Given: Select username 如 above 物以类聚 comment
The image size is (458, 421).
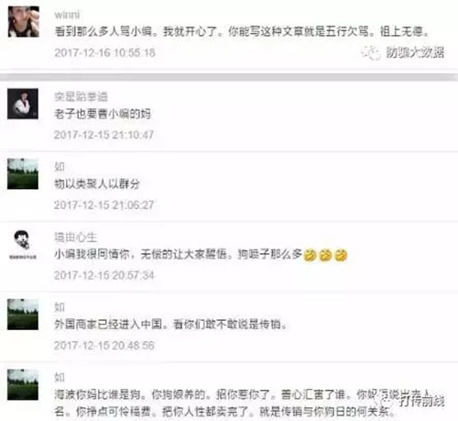Looking at the screenshot, I should pos(60,167).
